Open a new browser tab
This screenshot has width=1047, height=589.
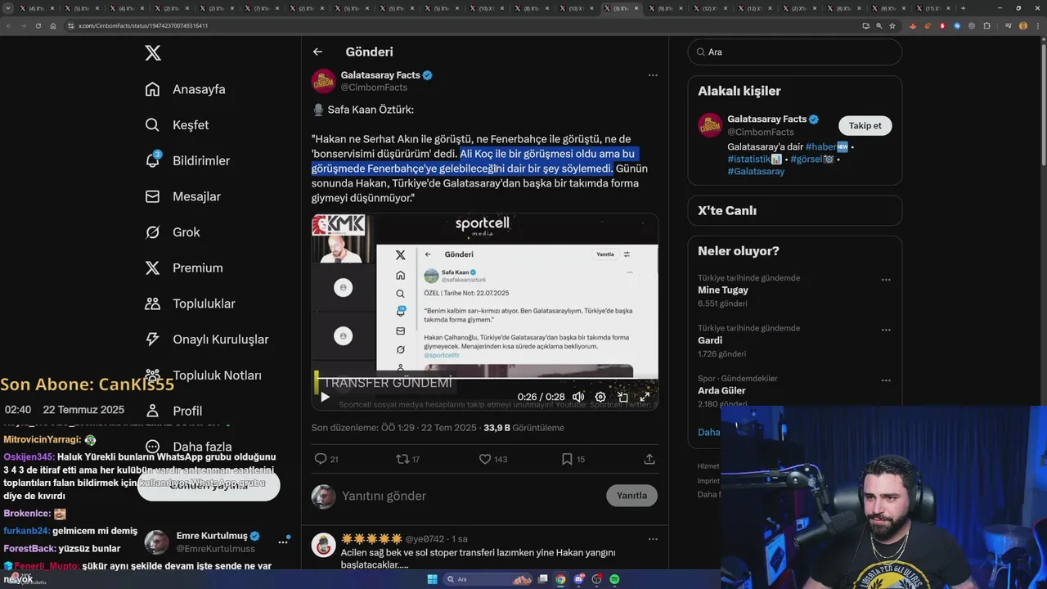click(x=963, y=8)
